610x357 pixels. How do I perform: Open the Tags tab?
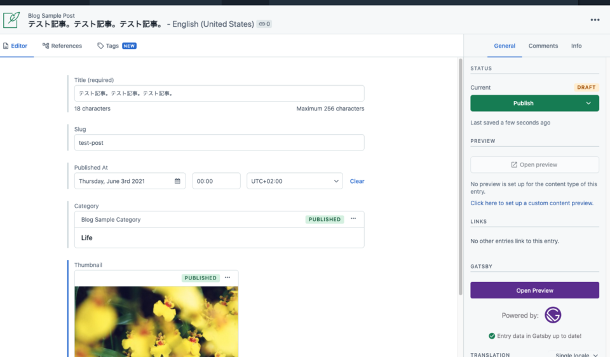pyautogui.click(x=108, y=46)
